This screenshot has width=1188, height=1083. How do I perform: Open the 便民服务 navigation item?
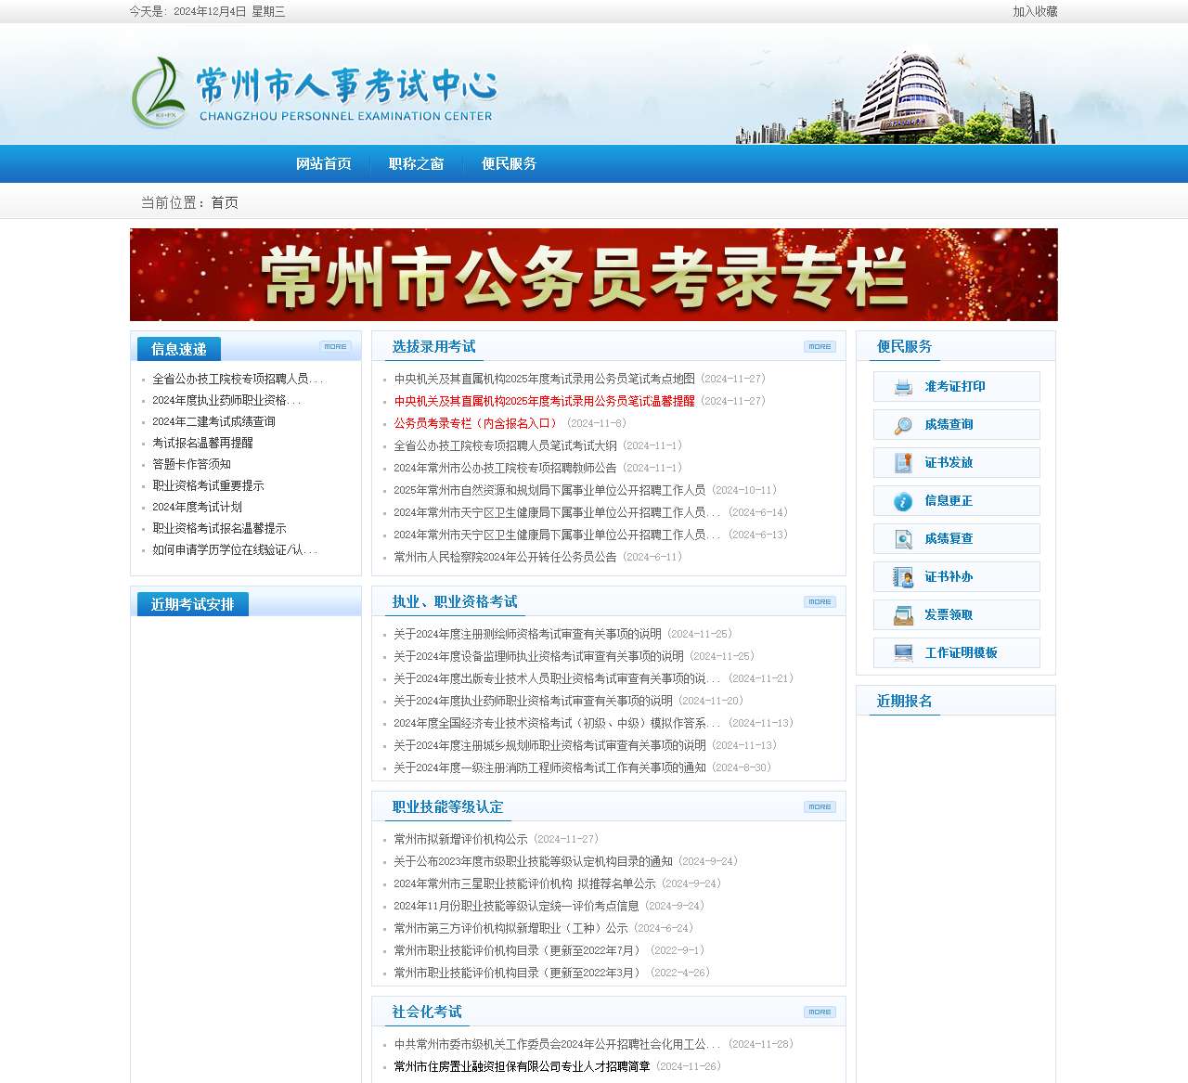pyautogui.click(x=510, y=164)
